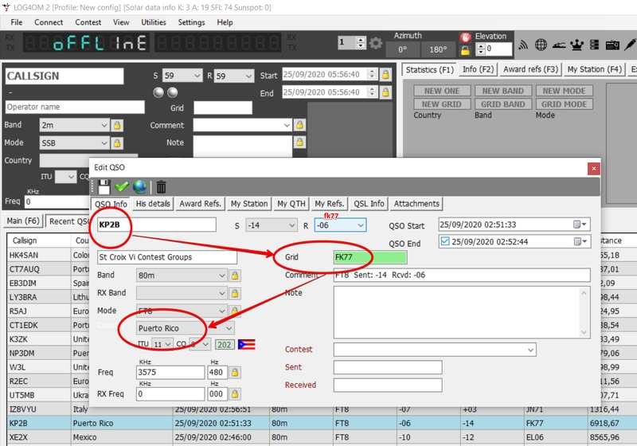Open the S report dropdown showing -14

pyautogui.click(x=291, y=225)
